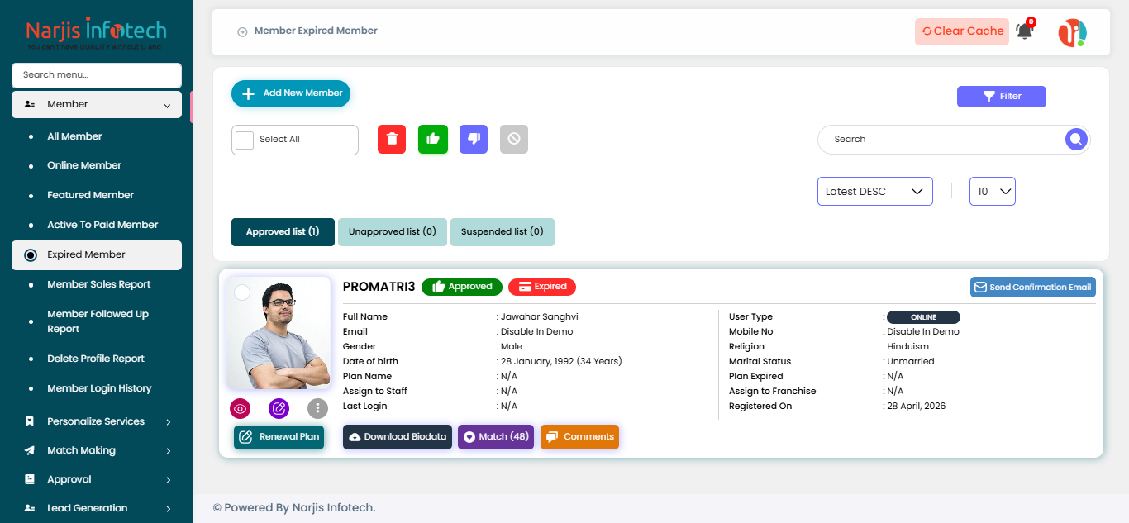1129x523 pixels.
Task: Go to Featured Member page
Action: pyautogui.click(x=90, y=195)
